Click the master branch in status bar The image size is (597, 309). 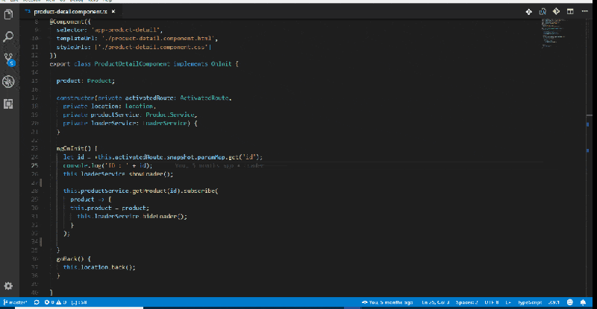click(15, 302)
